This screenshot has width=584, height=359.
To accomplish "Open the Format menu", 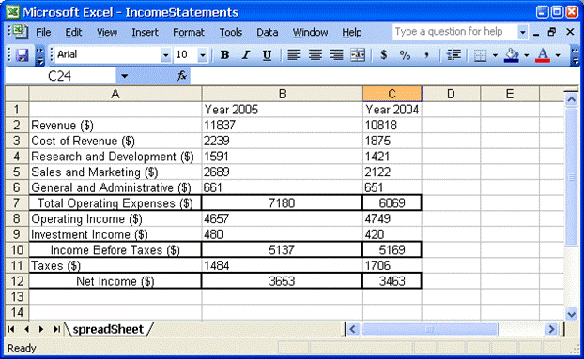I will point(189,32).
